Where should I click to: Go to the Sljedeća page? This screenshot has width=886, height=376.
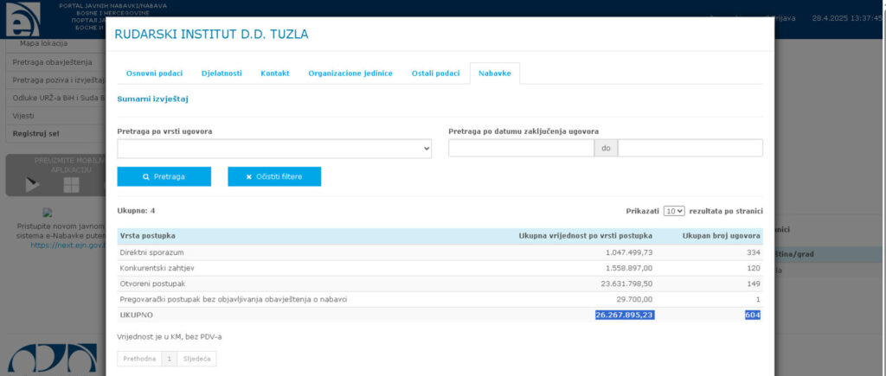[x=196, y=359]
